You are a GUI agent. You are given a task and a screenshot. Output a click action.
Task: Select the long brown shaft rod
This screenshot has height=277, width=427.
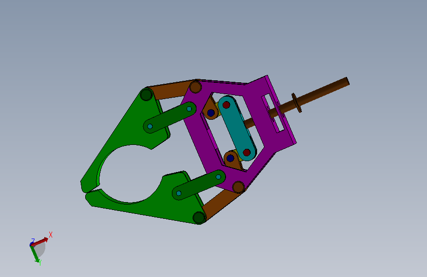click(321, 93)
